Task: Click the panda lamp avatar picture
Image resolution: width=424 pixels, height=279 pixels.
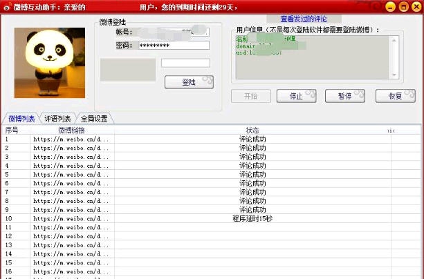Action: [x=50, y=63]
